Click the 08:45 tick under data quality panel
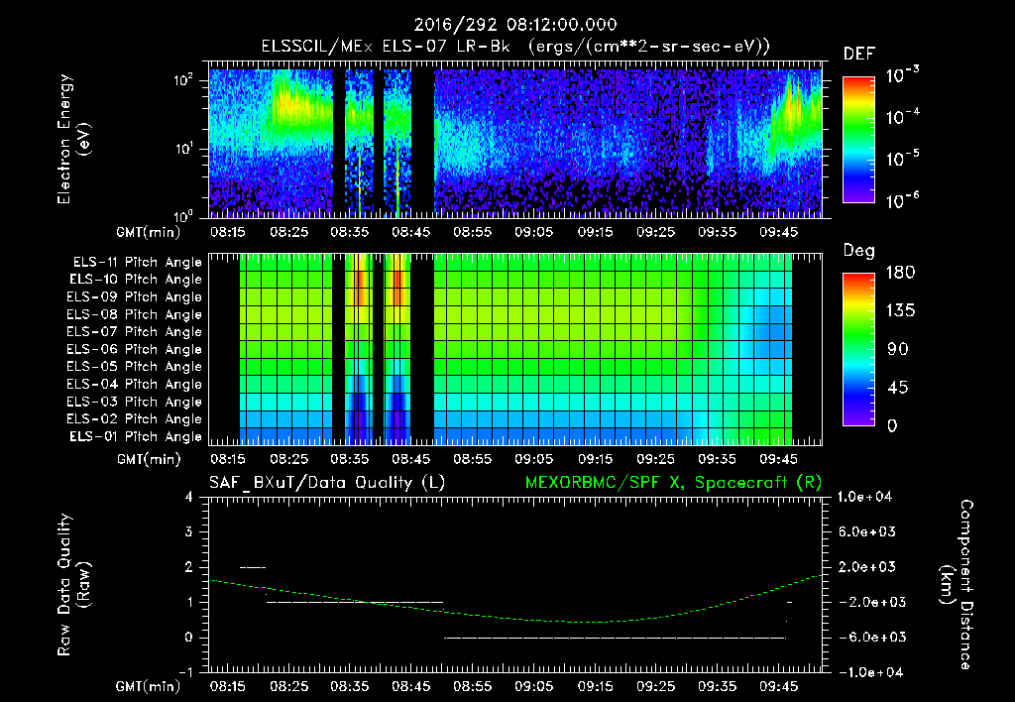The width and height of the screenshot is (1015, 702). (411, 686)
